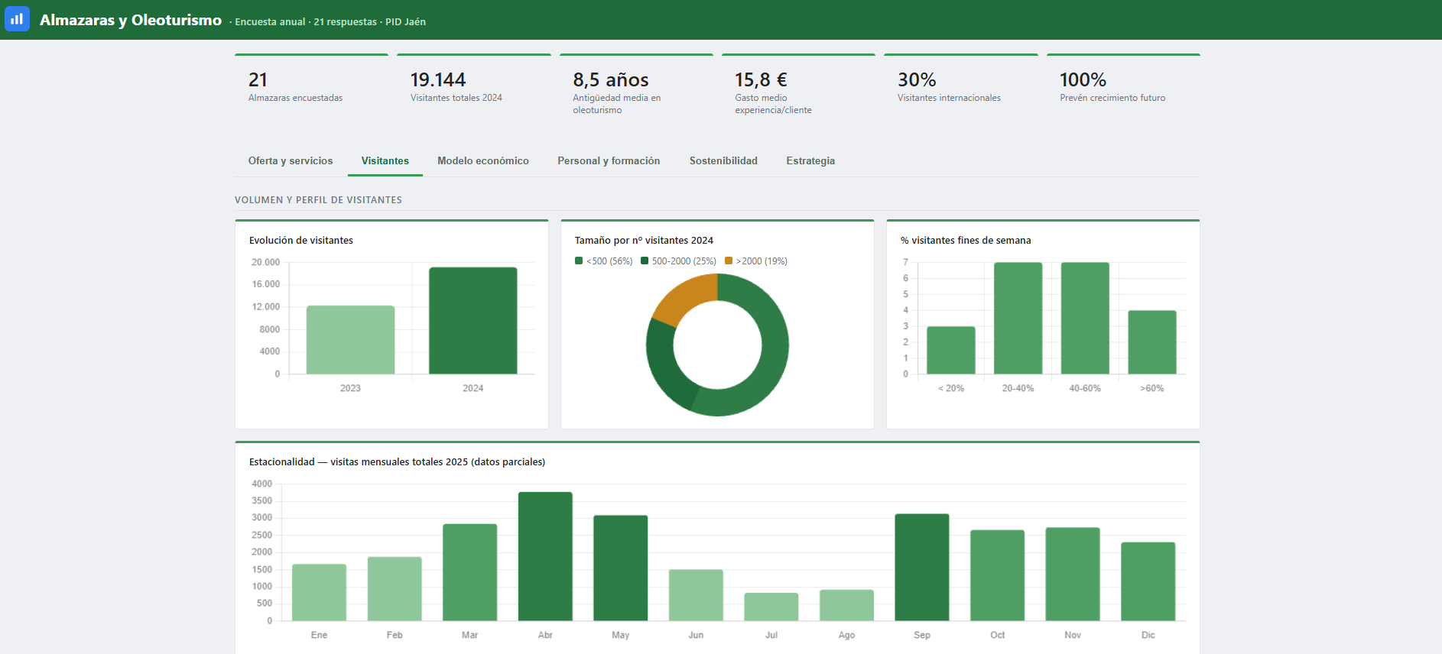Open the Estrategia tab
The width and height of the screenshot is (1442, 654).
coord(810,160)
